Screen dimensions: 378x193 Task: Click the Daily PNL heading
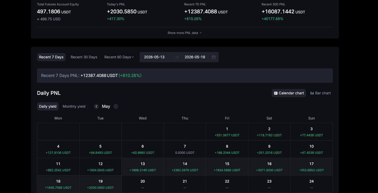point(49,93)
